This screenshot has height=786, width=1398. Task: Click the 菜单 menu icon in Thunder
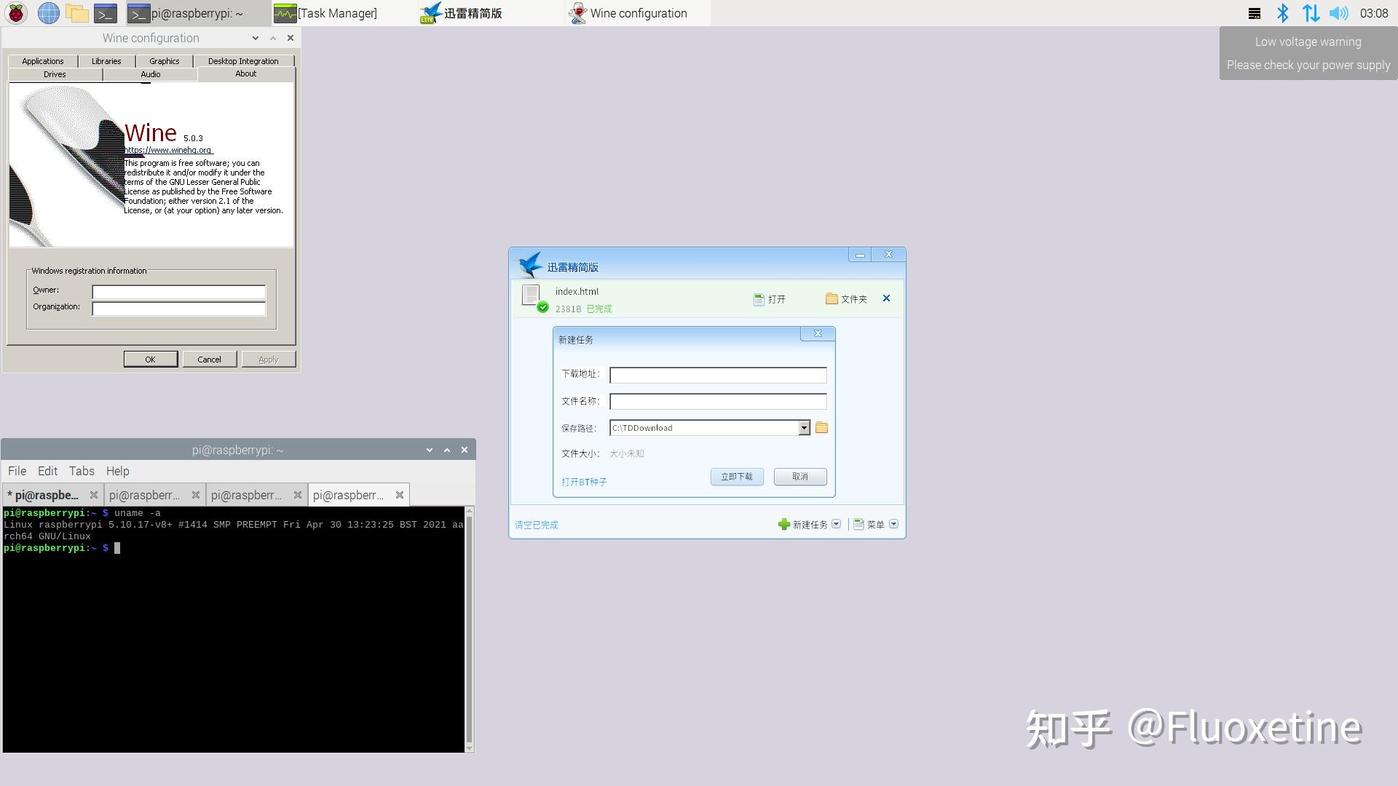tap(859, 524)
